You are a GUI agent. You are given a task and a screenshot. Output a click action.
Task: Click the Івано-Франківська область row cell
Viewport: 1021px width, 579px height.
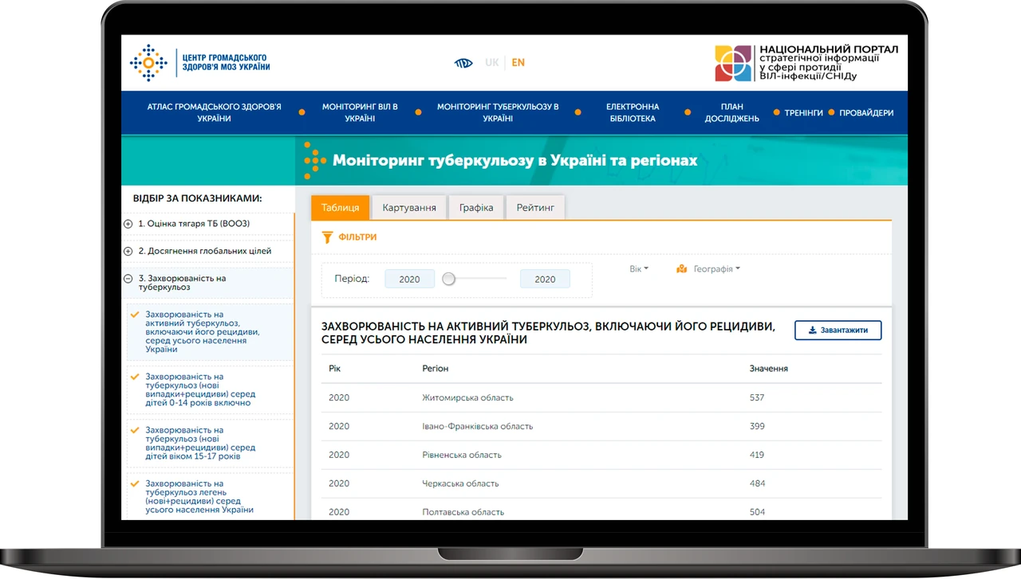point(477,426)
